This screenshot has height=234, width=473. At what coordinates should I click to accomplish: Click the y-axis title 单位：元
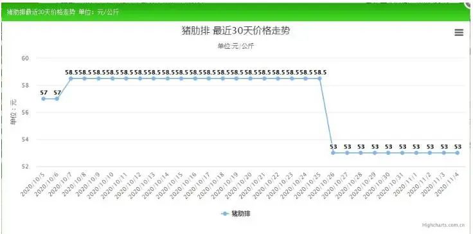click(13, 113)
